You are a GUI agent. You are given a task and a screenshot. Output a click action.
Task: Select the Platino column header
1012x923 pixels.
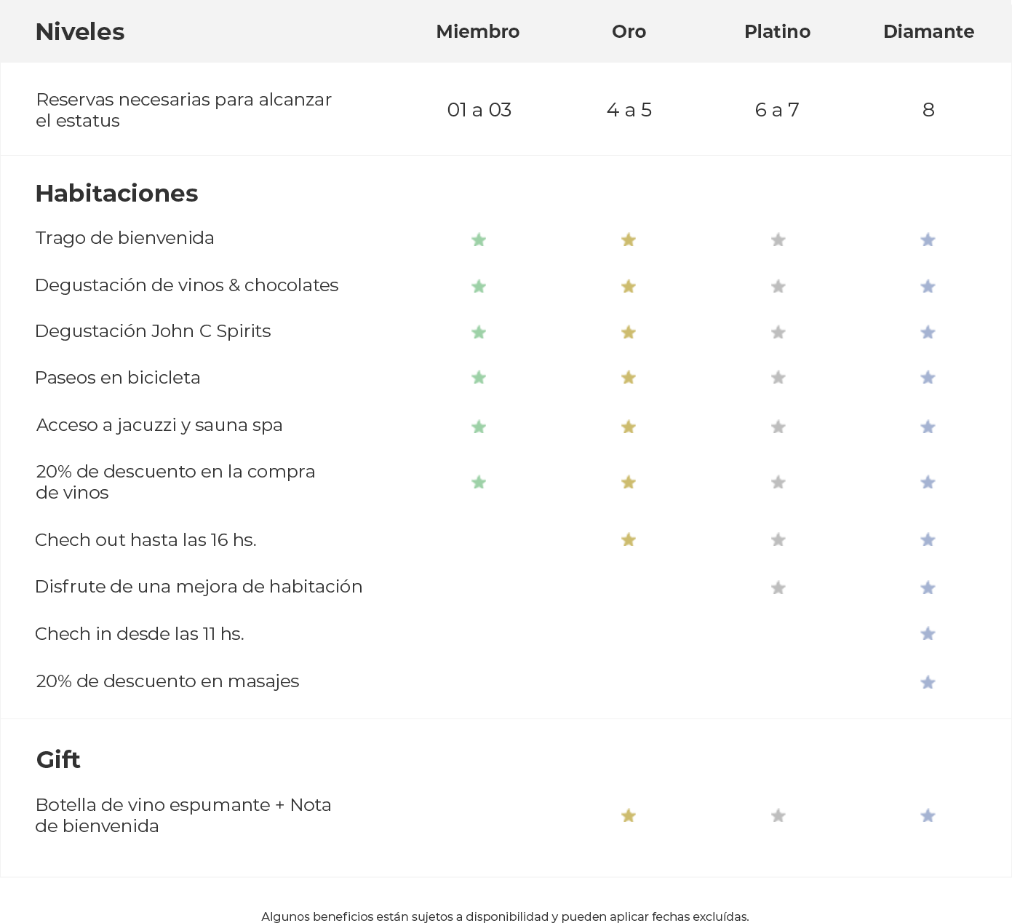click(x=777, y=32)
